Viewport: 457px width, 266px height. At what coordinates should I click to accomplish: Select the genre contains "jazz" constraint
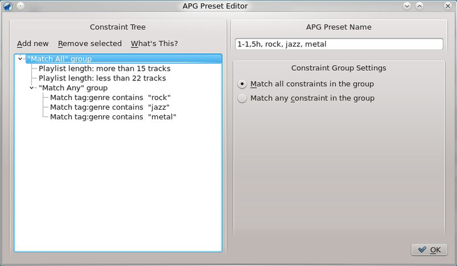[110, 107]
